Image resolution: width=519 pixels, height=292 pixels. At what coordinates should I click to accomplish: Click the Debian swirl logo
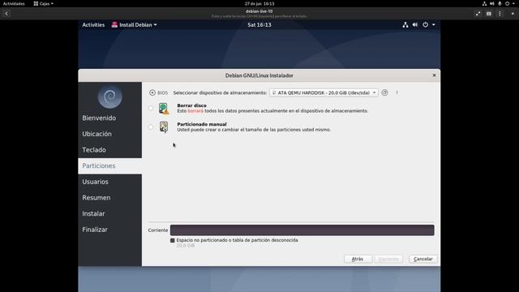[110, 97]
